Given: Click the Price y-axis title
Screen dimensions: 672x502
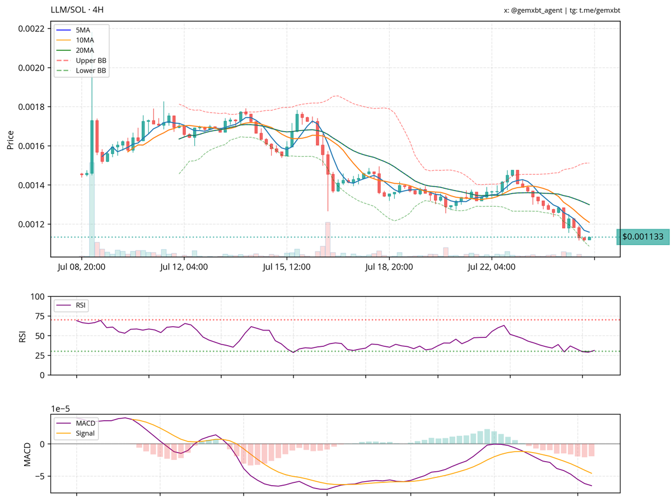Looking at the screenshot, I should tap(10, 140).
